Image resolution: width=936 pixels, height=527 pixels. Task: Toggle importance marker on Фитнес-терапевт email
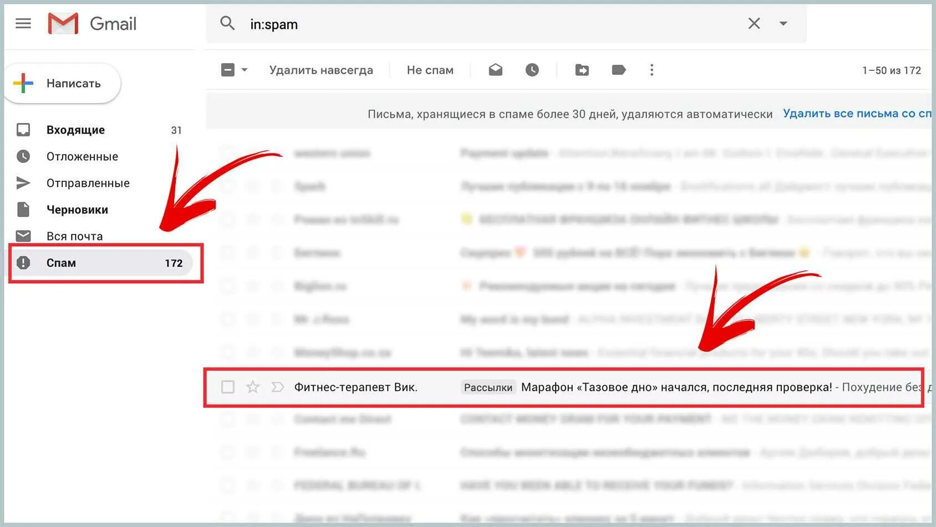point(278,387)
